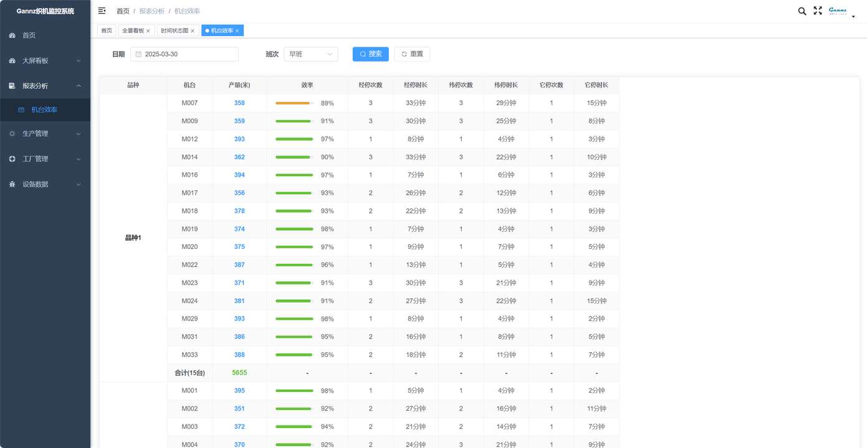The width and height of the screenshot is (867, 448).
Task: Click the date input showing 2025-03-30
Action: 187,54
